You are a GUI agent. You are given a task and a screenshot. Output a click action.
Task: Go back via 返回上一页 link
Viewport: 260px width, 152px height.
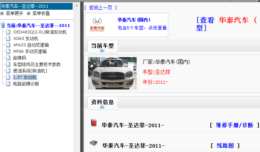tap(100, 8)
